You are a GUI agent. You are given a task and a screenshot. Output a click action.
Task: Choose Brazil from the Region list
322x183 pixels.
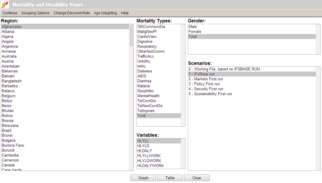(x=7, y=131)
